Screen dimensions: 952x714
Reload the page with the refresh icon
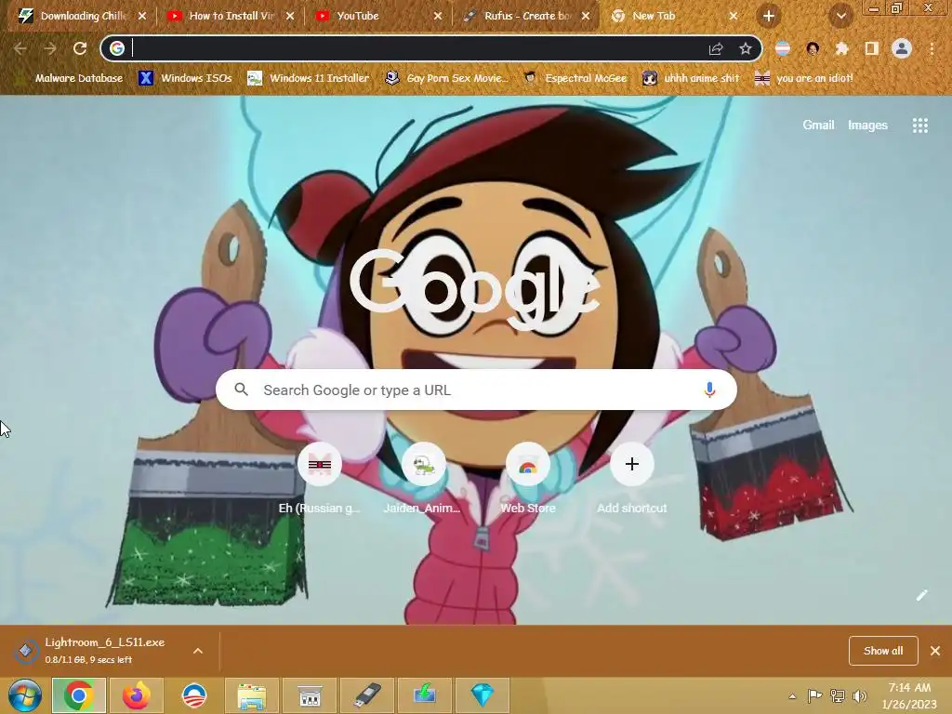[x=80, y=48]
